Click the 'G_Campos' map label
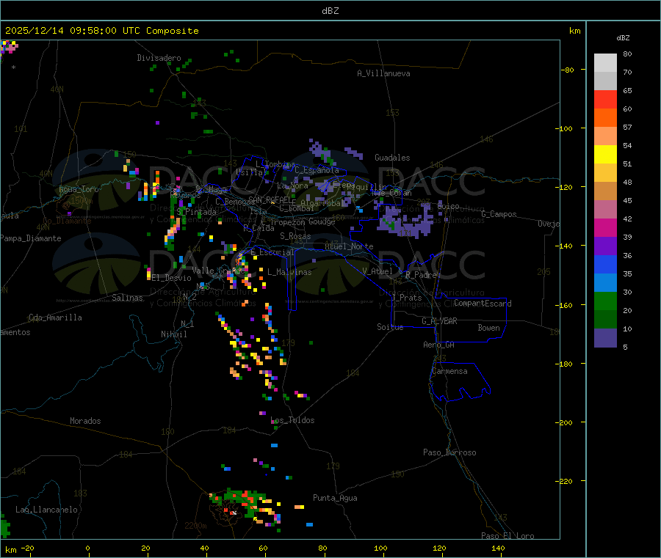The image size is (661, 558). [499, 214]
